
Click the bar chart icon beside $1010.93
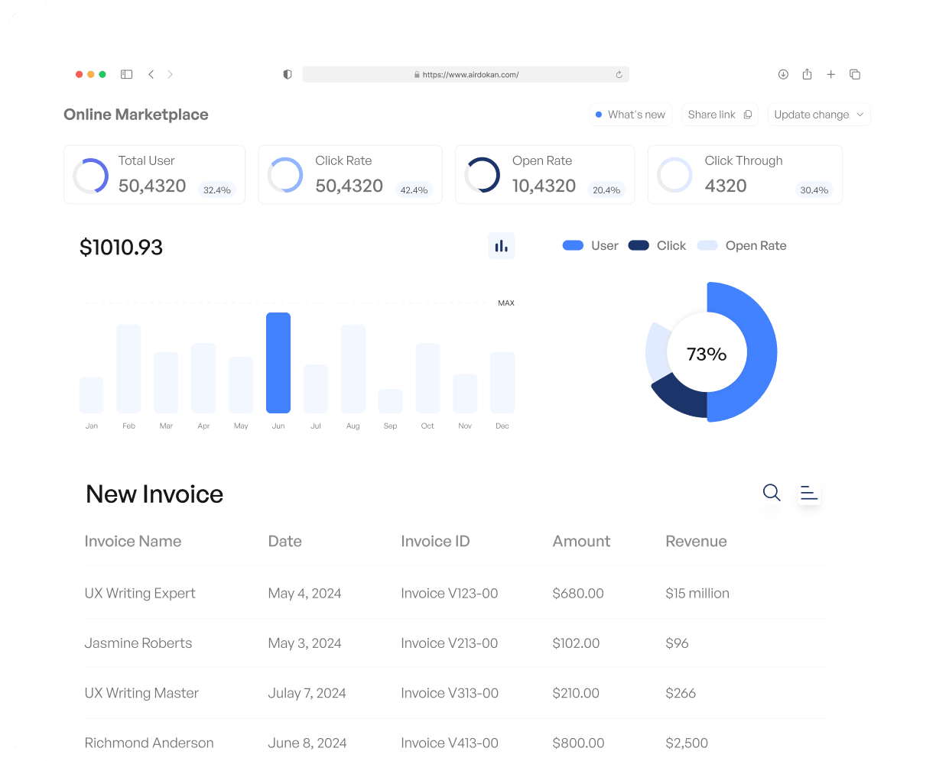[501, 245]
